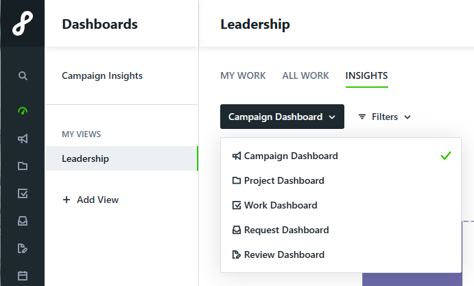Open the dashboards gauge icon in sidebar

tap(23, 111)
